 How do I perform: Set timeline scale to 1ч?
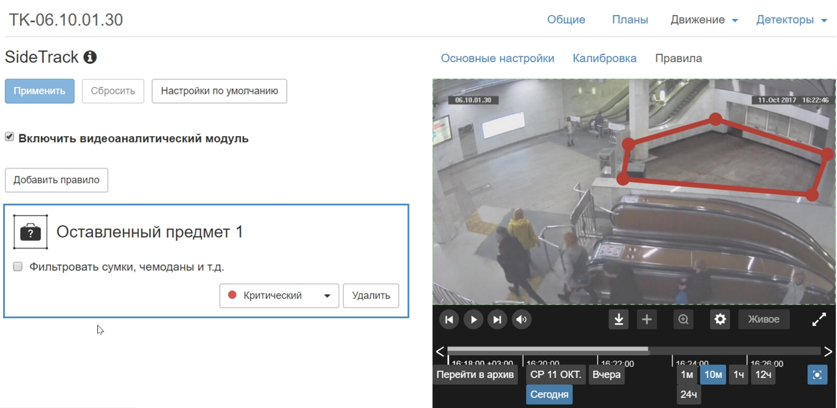pos(739,375)
